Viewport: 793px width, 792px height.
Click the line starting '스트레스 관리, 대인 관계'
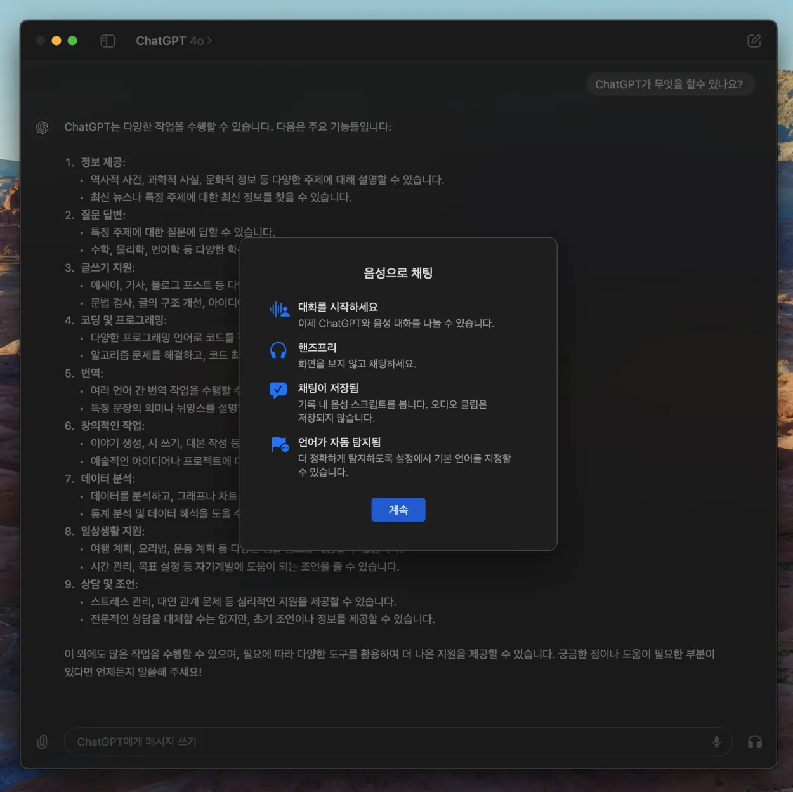243,602
